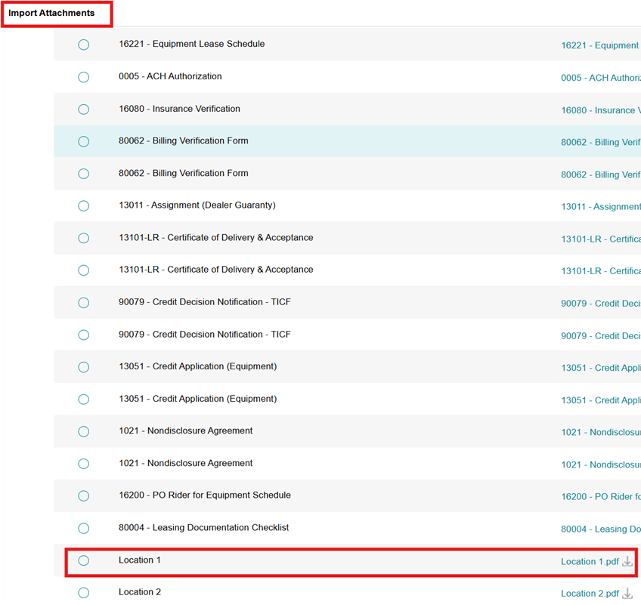
Task: Open the 80004 - Leasing file link
Action: (600, 529)
